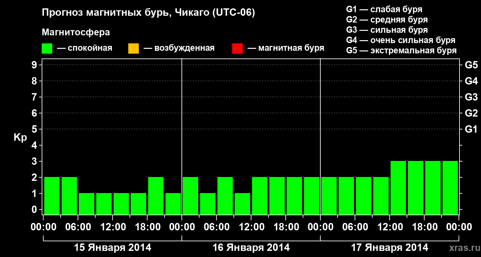Click the '18:00' time label for 15 Января

coord(147,227)
